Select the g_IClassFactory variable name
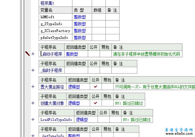 click(56, 31)
